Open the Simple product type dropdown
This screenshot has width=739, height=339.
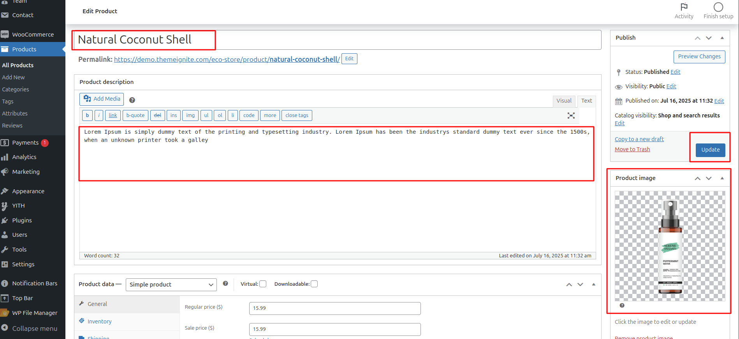click(x=171, y=285)
